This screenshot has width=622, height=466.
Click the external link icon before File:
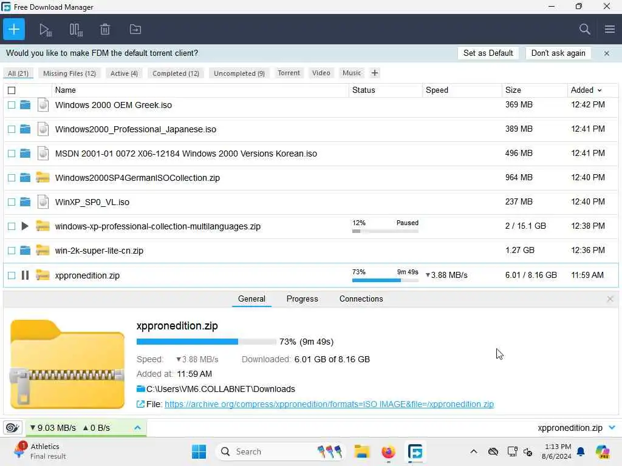[140, 404]
